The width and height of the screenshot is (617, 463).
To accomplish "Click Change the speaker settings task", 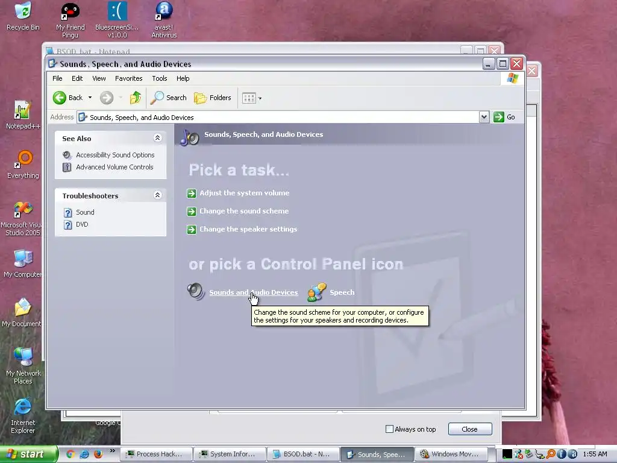I will pos(248,229).
